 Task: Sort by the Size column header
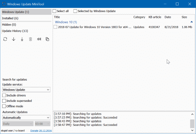click(x=184, y=17)
